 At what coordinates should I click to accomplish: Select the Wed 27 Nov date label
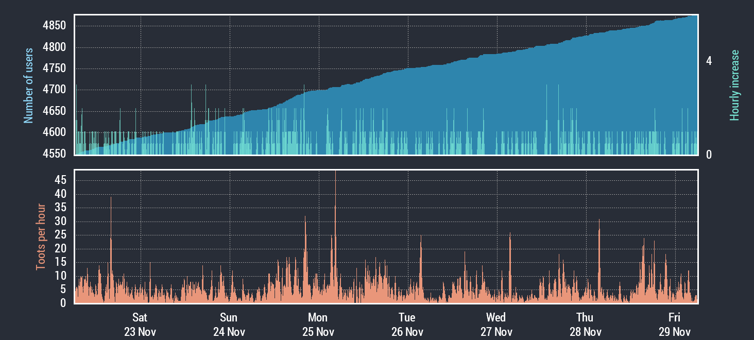(496, 324)
